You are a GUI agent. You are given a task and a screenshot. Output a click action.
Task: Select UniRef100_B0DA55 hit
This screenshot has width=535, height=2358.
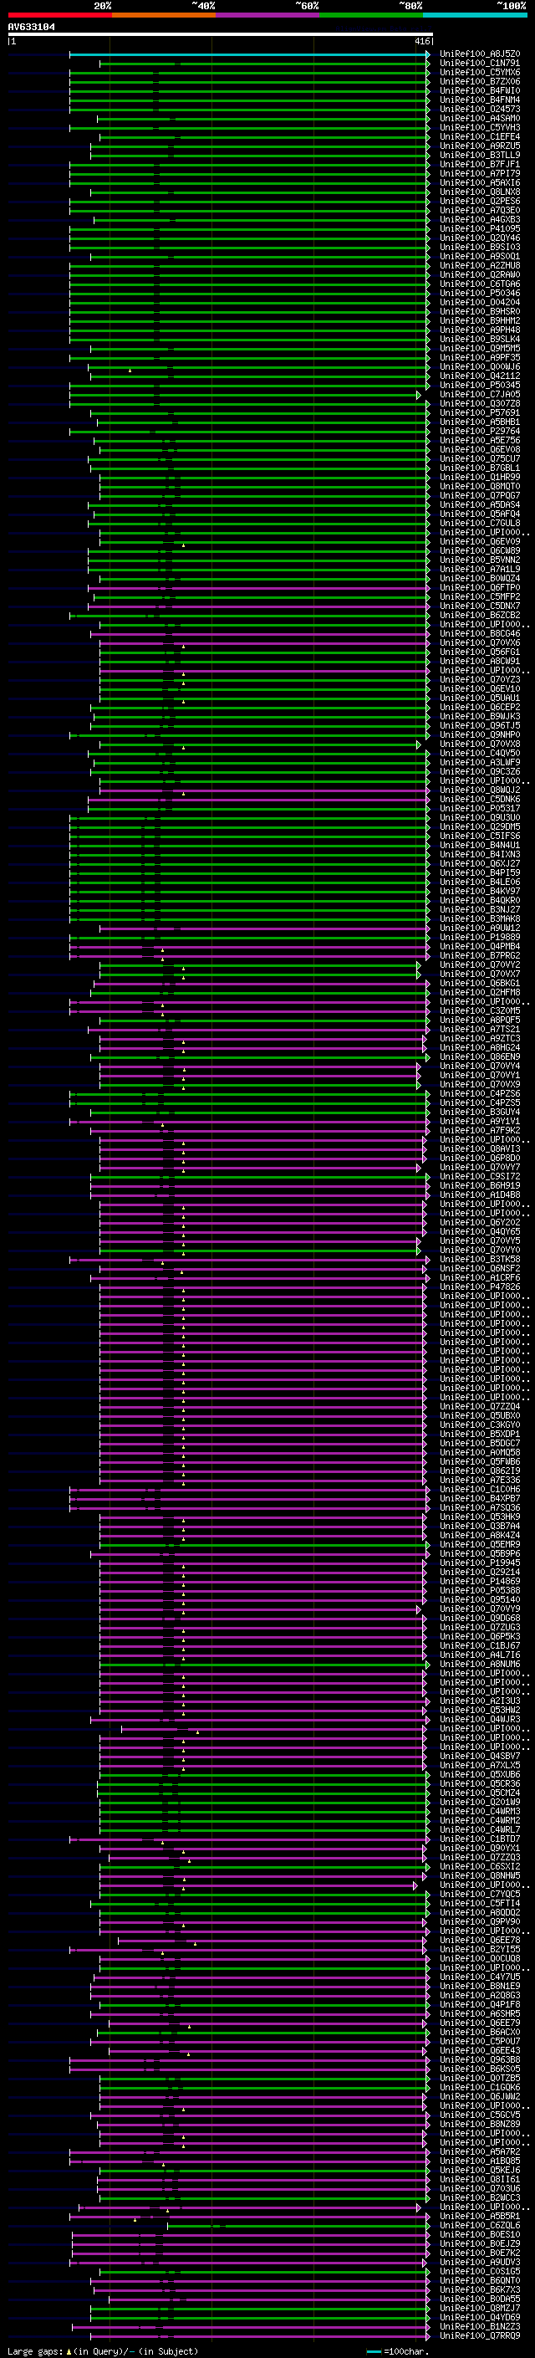480,2299
